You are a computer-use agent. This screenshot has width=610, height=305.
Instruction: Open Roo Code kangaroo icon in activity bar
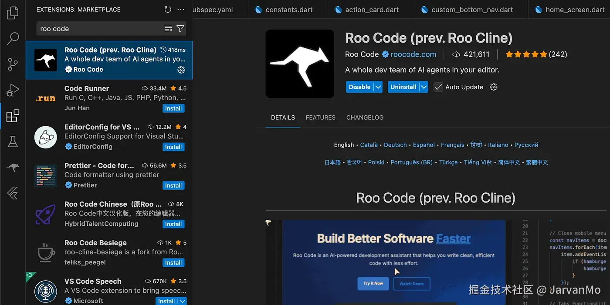tap(13, 168)
